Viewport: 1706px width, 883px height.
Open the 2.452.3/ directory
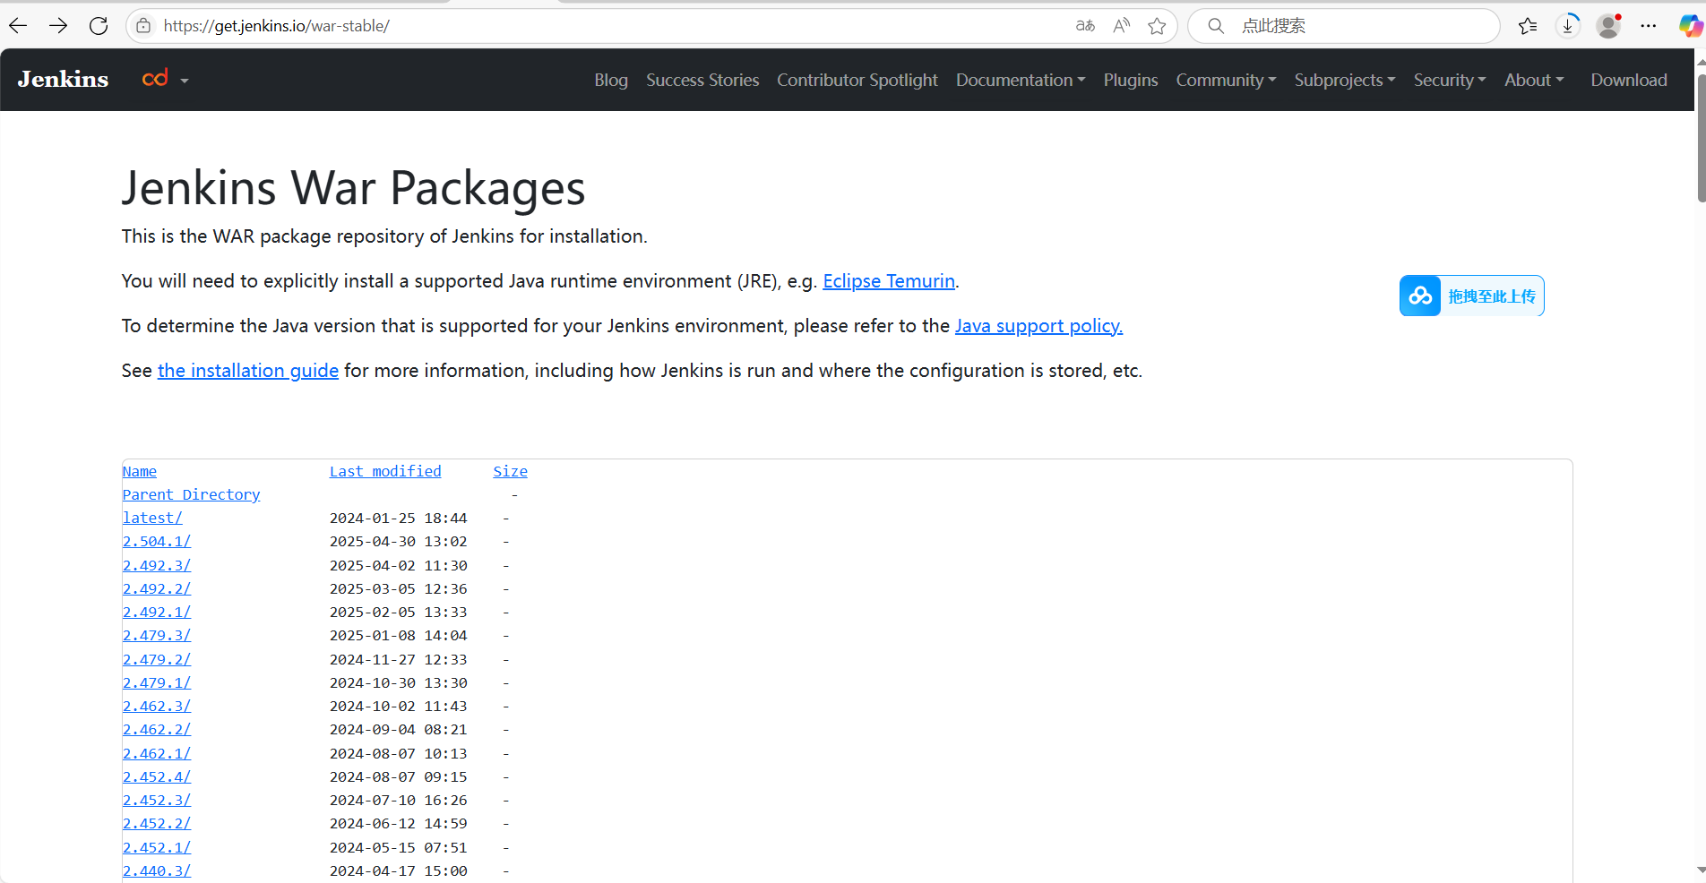157,800
